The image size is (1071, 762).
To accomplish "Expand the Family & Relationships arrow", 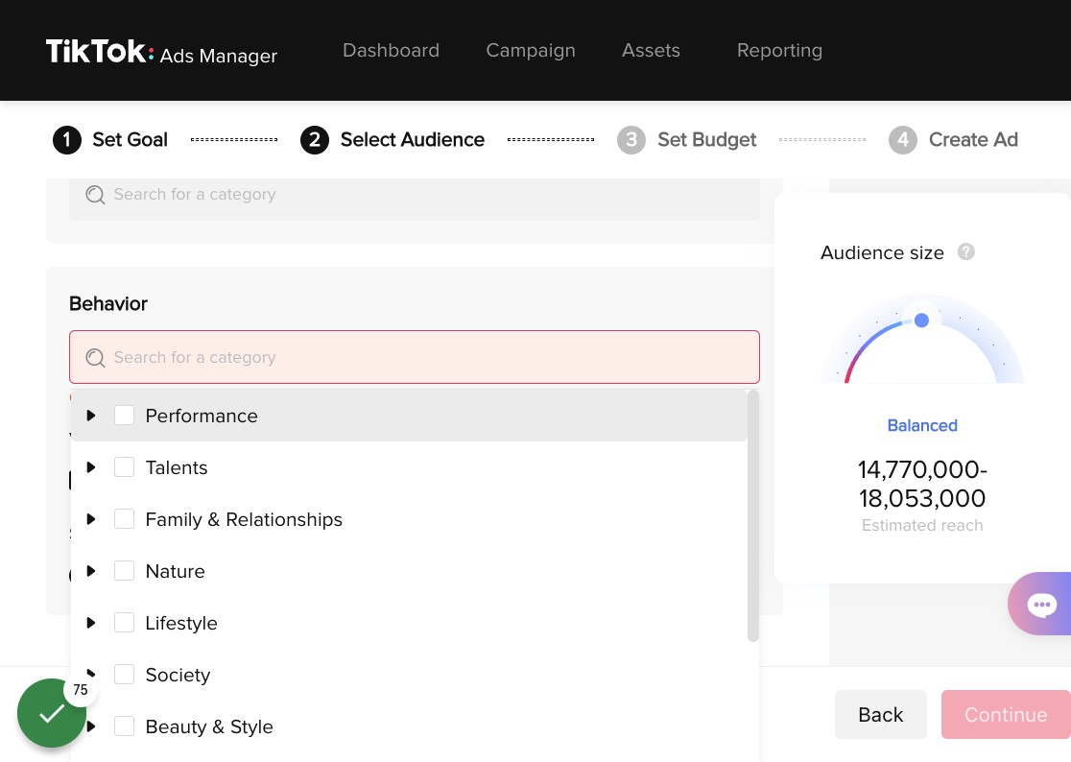I will 91,519.
